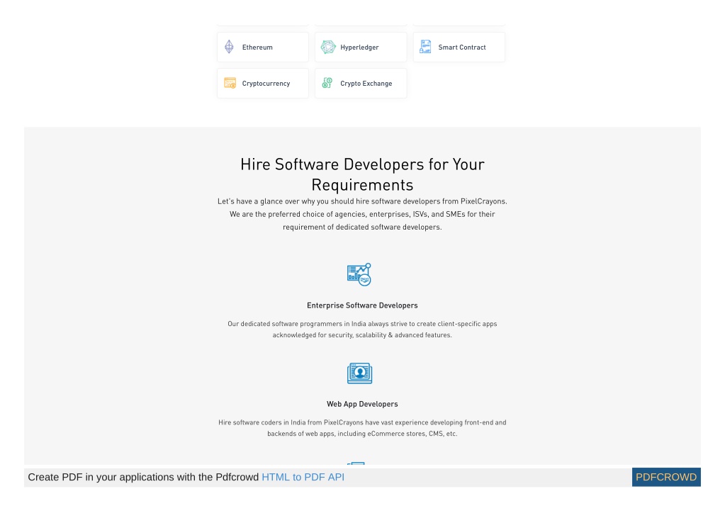Open the Ethereum card label

[257, 47]
